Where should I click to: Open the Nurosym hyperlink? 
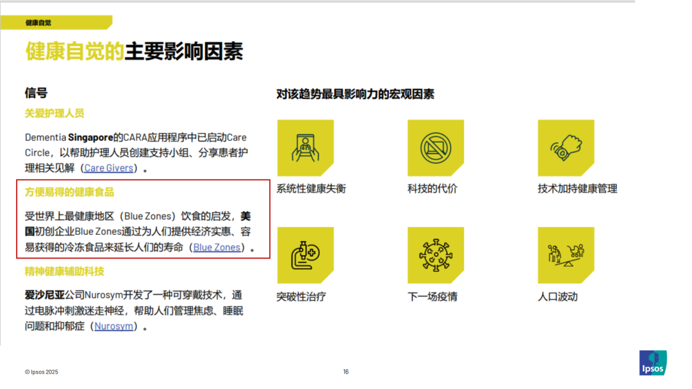114,326
